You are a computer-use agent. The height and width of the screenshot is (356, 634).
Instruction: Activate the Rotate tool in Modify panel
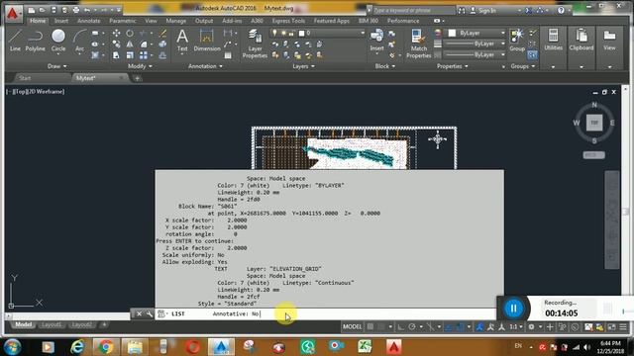130,33
